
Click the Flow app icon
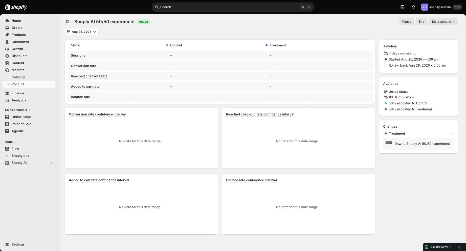coord(7,149)
